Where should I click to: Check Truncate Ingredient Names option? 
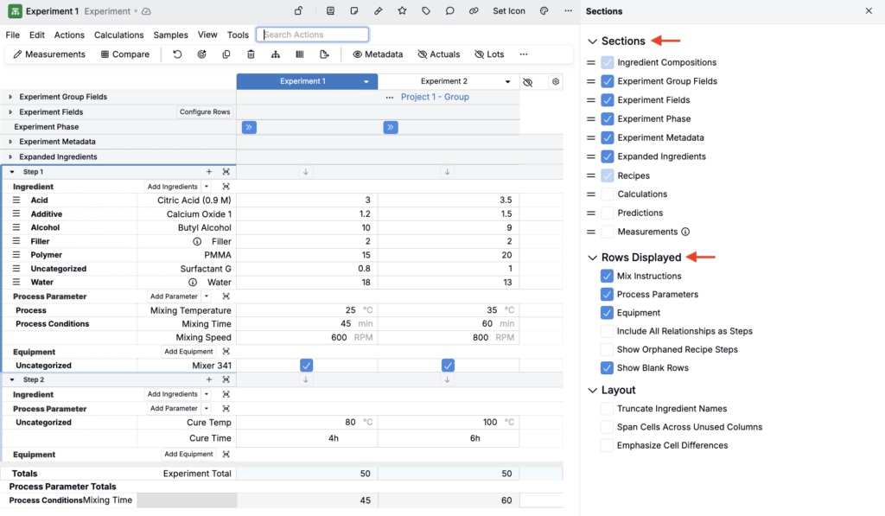point(607,409)
